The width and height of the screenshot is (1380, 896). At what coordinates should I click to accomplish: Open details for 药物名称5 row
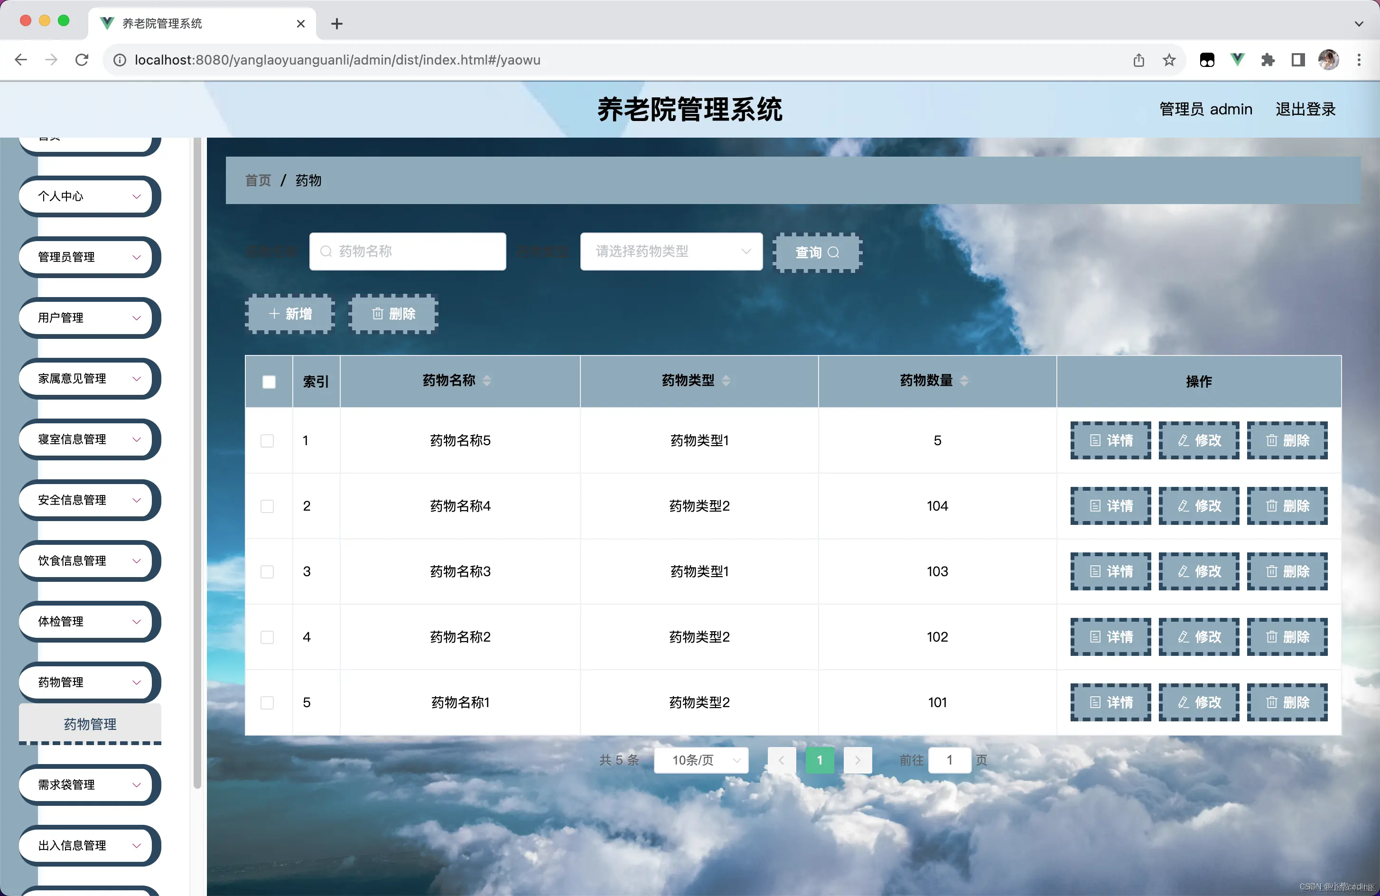1110,440
